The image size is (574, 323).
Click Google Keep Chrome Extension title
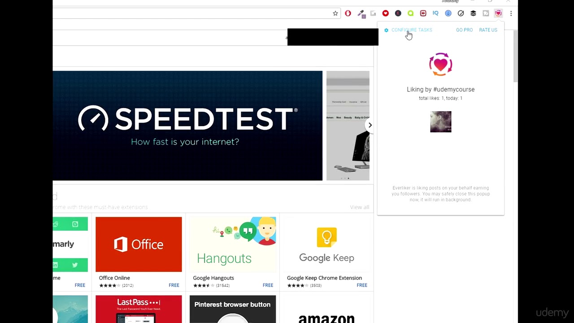(324, 278)
